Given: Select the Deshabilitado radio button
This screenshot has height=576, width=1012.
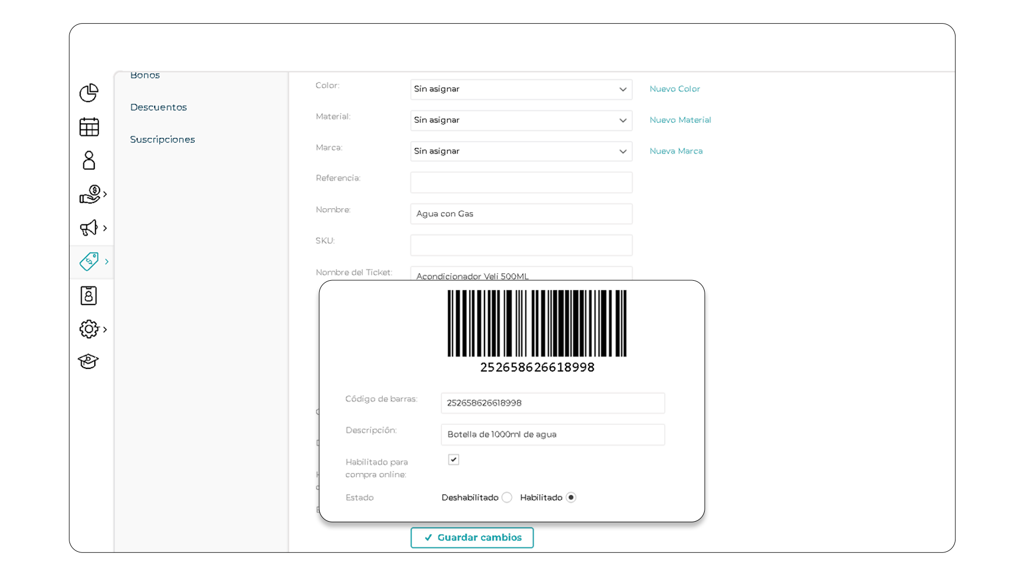Looking at the screenshot, I should pos(507,497).
